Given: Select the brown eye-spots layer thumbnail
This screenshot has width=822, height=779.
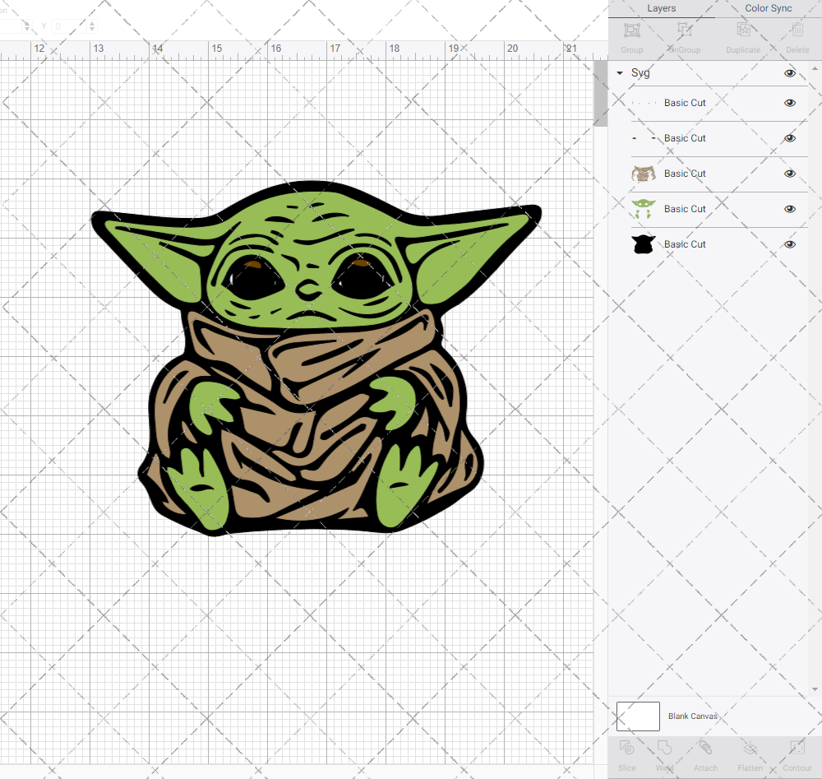Looking at the screenshot, I should point(644,138).
